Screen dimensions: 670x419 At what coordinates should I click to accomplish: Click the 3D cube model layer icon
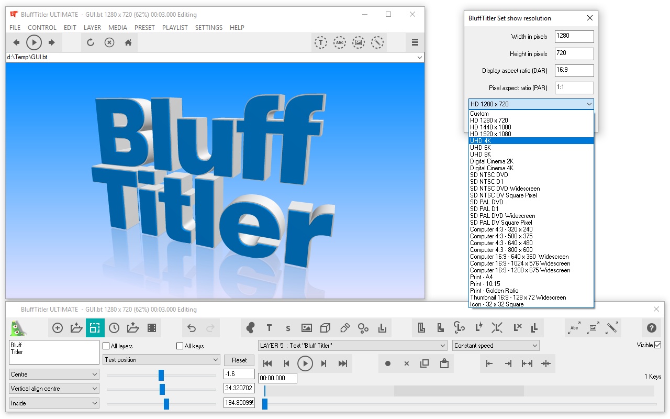click(x=325, y=328)
